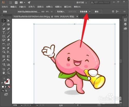Expand the left tools panel arrows
This screenshot has height=107, width=129.
pos(2,15)
